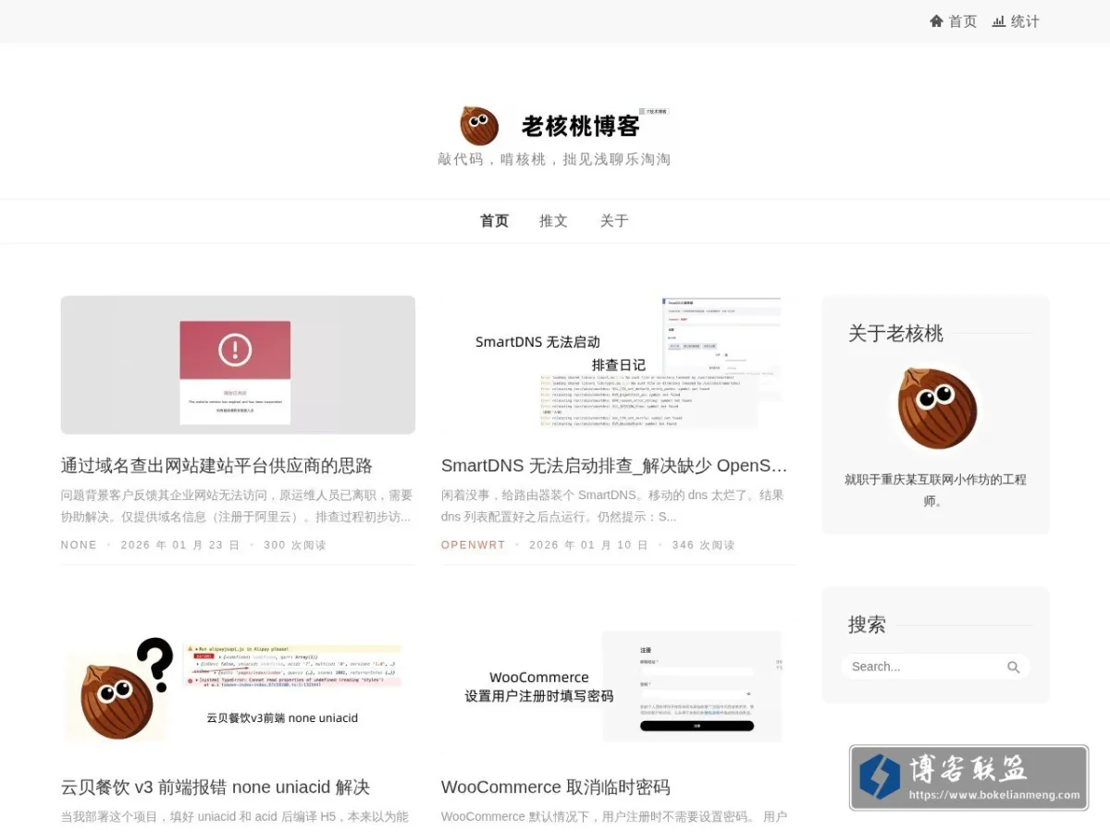The width and height of the screenshot is (1110, 832).
Task: Click the home icon in the top bar
Action: click(936, 20)
